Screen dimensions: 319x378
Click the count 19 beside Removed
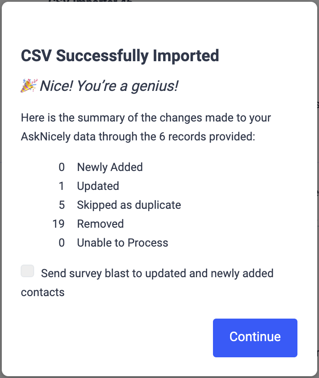[x=58, y=224]
